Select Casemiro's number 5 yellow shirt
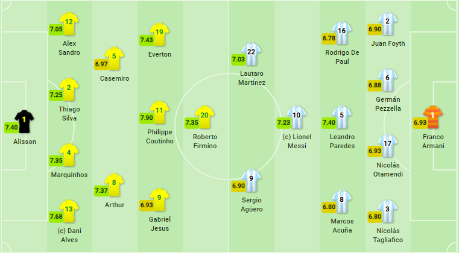 tap(114, 58)
